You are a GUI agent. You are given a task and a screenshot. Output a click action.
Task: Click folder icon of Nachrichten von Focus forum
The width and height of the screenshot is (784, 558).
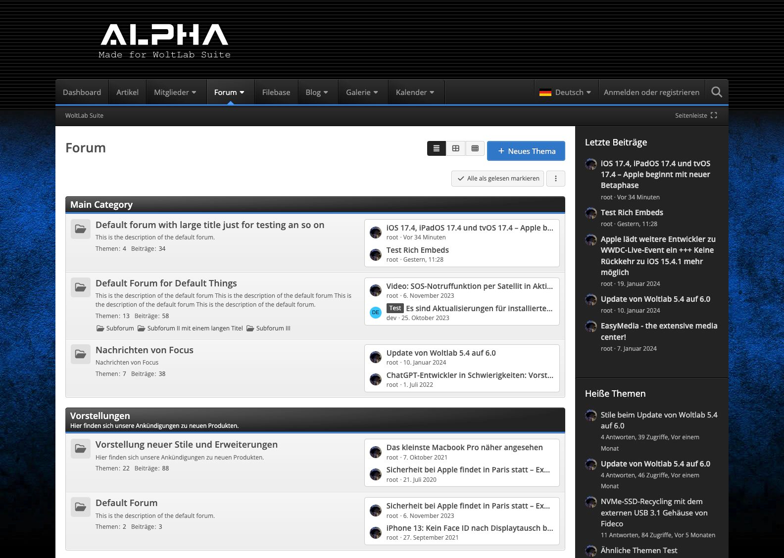click(80, 354)
